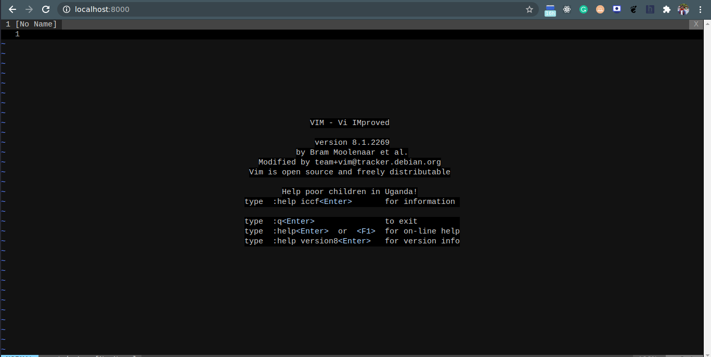Click the '<F1>' key hint text
Image resolution: width=711 pixels, height=357 pixels.
[366, 231]
